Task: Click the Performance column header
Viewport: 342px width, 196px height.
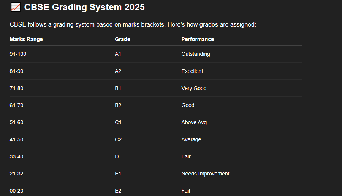Action: pos(198,39)
